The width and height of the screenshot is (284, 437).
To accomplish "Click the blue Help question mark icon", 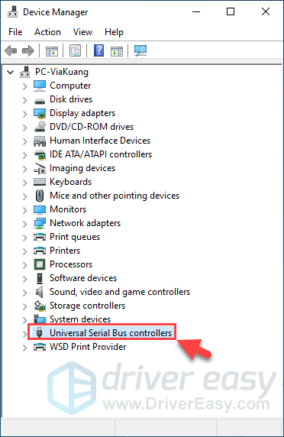I will coord(98,50).
